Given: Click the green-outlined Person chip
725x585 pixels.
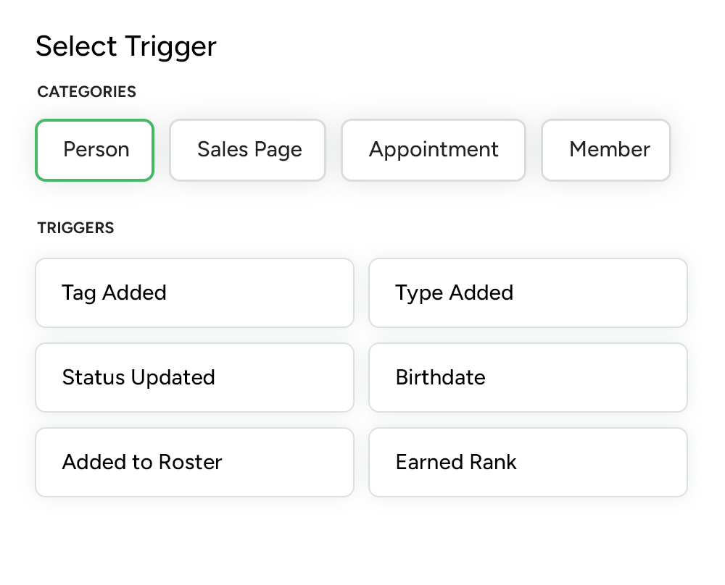Looking at the screenshot, I should pos(95,150).
